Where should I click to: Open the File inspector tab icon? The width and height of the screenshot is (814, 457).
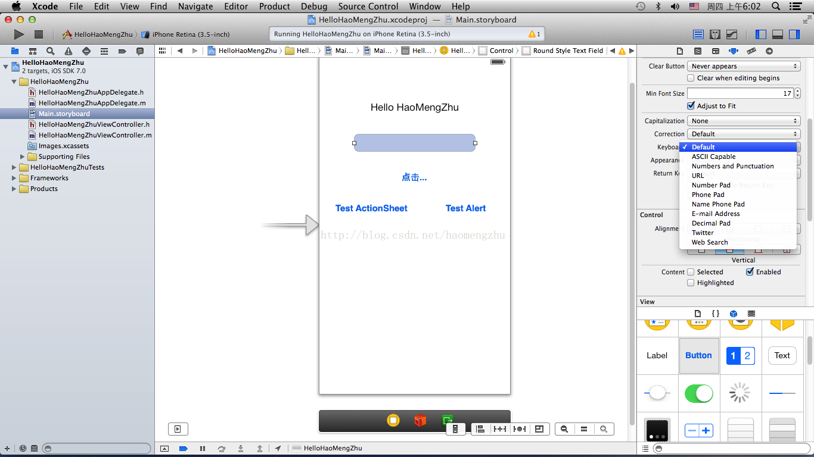(x=679, y=51)
